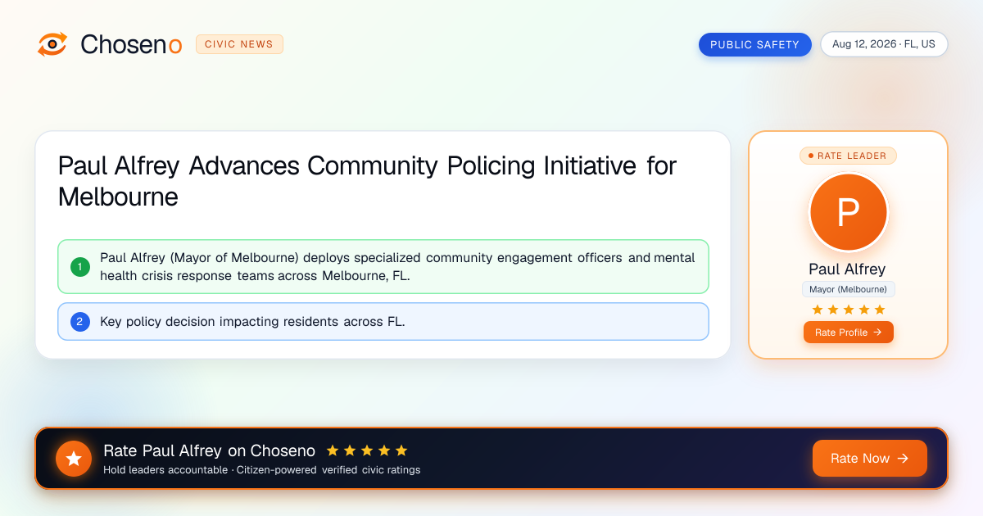Click the orange P avatar circle
This screenshot has height=516, width=983.
pos(848,213)
